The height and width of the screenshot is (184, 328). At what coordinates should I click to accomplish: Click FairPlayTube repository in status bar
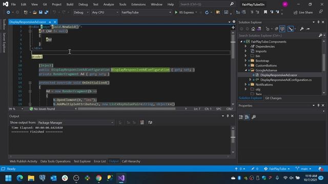277,169
